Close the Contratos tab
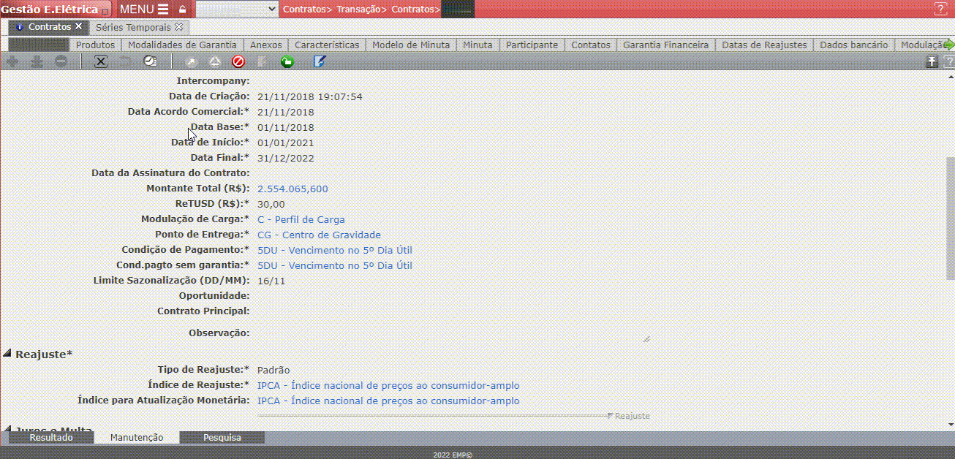955x459 pixels. (79, 27)
